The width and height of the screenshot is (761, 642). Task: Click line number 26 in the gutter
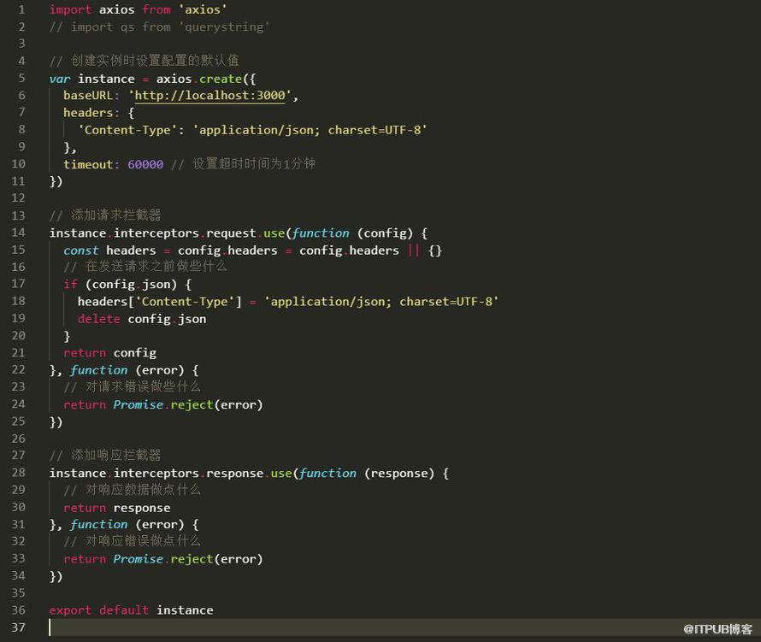18,439
